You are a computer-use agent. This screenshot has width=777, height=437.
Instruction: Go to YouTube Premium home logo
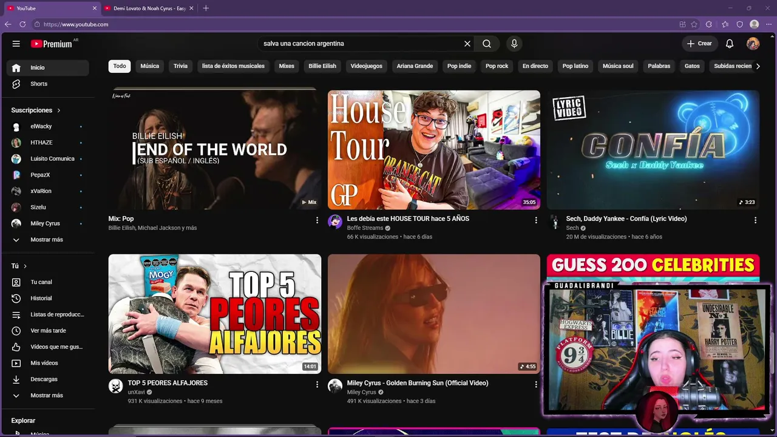(x=52, y=44)
